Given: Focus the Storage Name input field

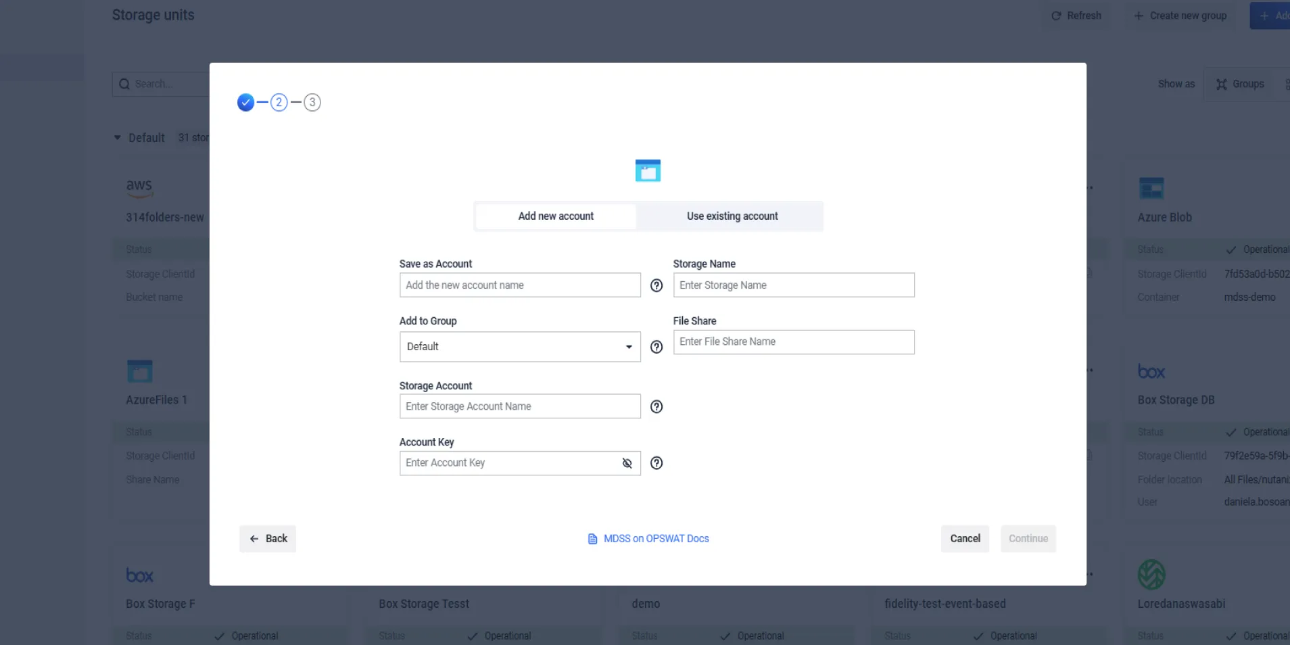Looking at the screenshot, I should click(793, 285).
